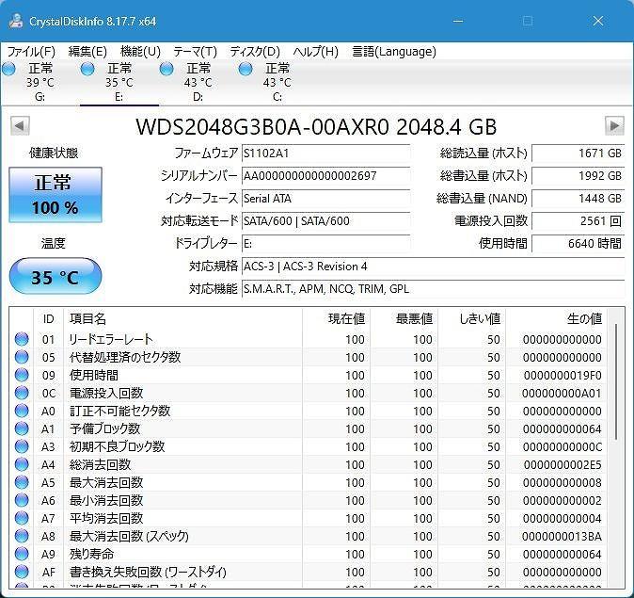Click total NAND writes value 1448 GB
634x598 pixels.
(x=578, y=199)
